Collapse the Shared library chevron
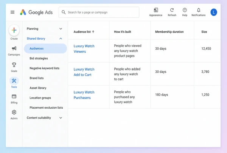The image size is (227, 153). pos(61,39)
